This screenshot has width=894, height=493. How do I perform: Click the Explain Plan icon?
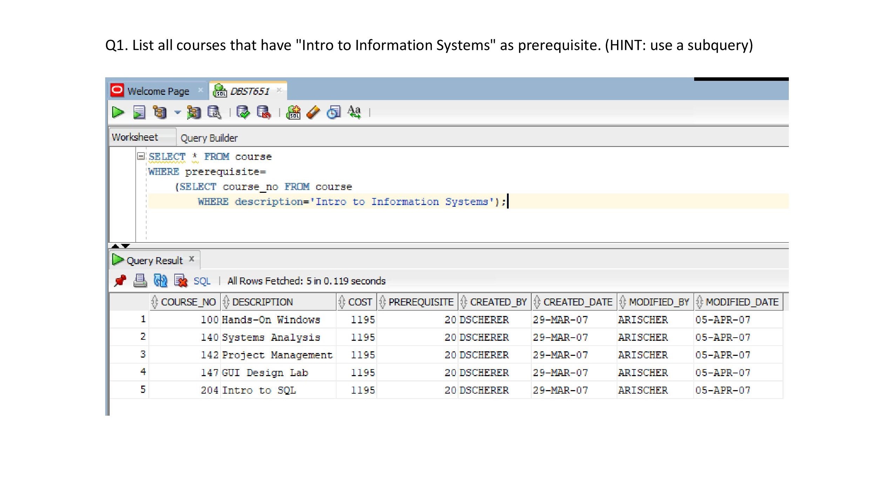point(160,112)
